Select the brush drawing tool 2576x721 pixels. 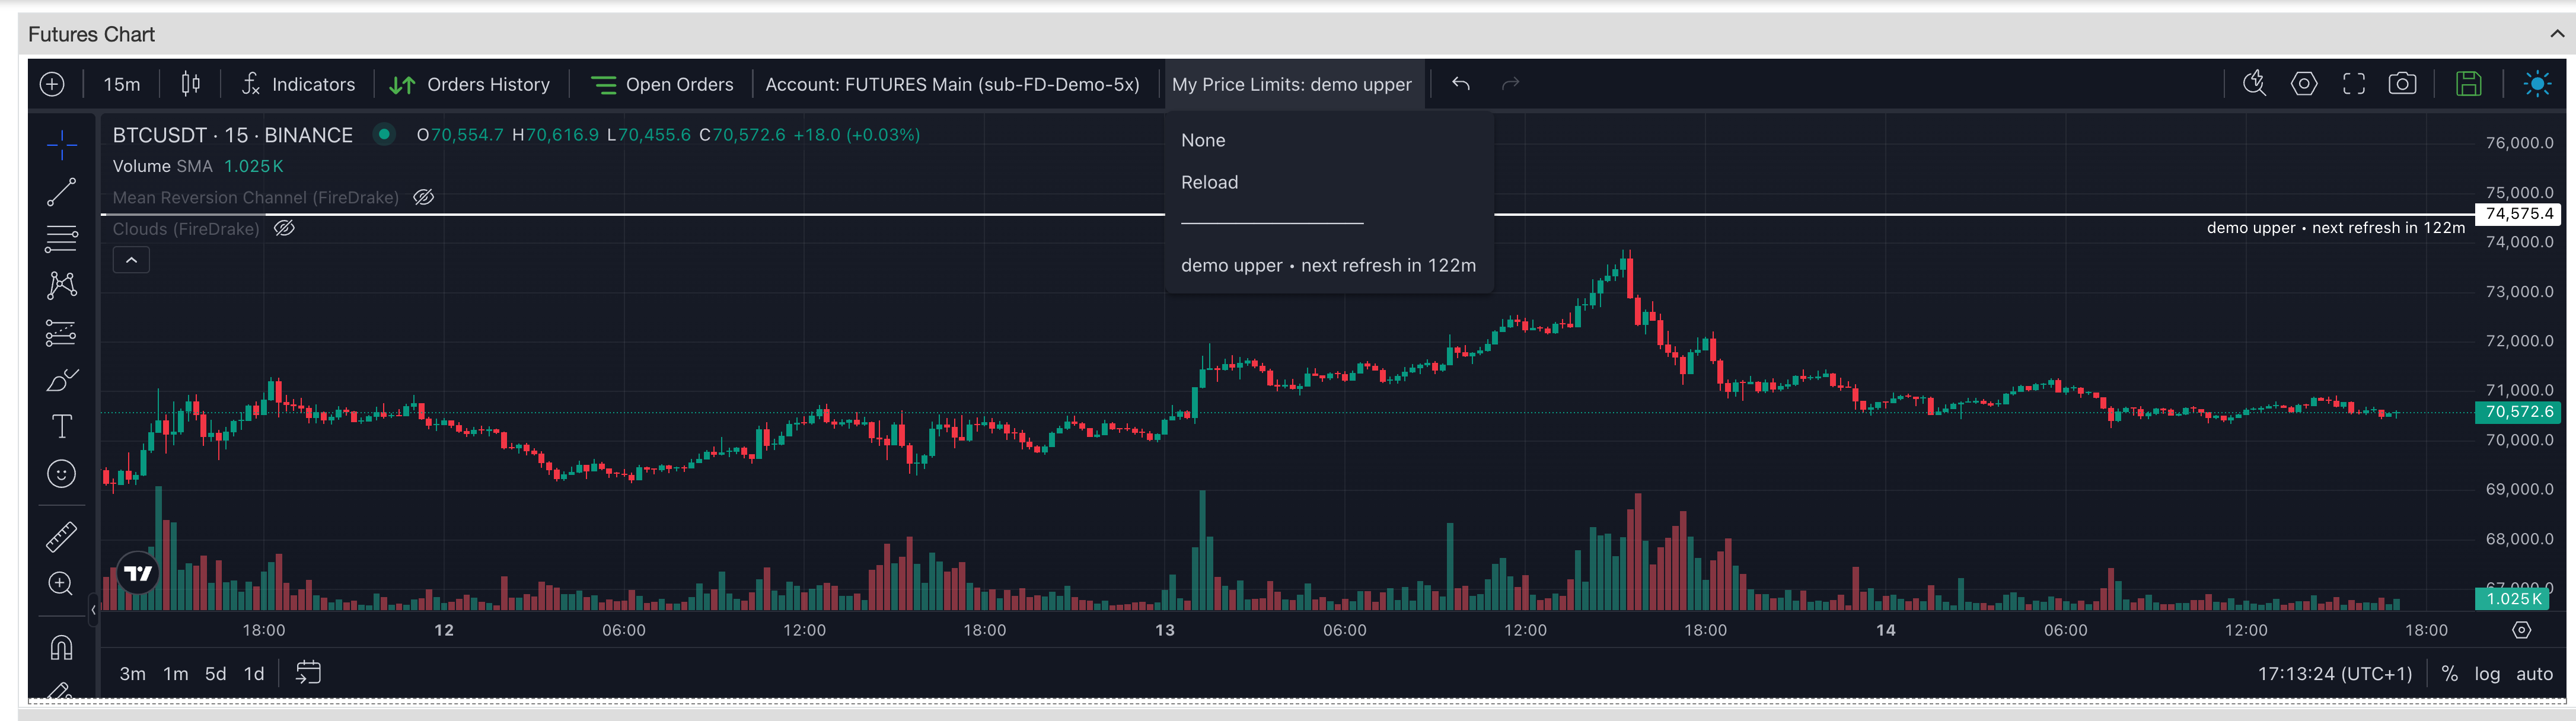[61, 379]
